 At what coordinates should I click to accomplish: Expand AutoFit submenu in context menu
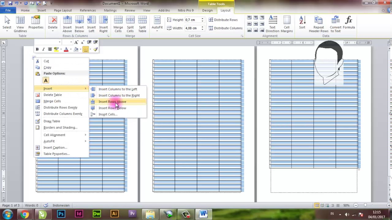pyautogui.click(x=61, y=141)
